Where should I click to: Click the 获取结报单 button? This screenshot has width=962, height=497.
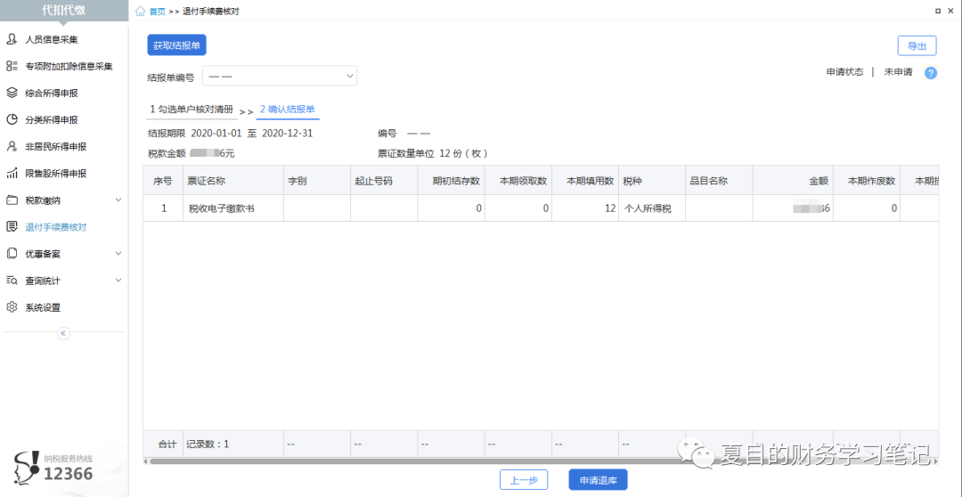point(176,45)
